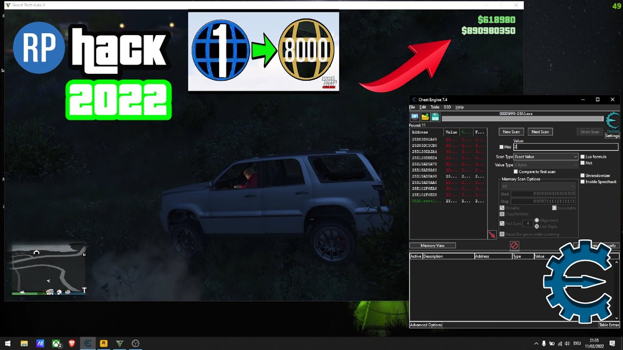This screenshot has width=623, height=350.
Task: Open the D3D menu
Action: (x=447, y=107)
